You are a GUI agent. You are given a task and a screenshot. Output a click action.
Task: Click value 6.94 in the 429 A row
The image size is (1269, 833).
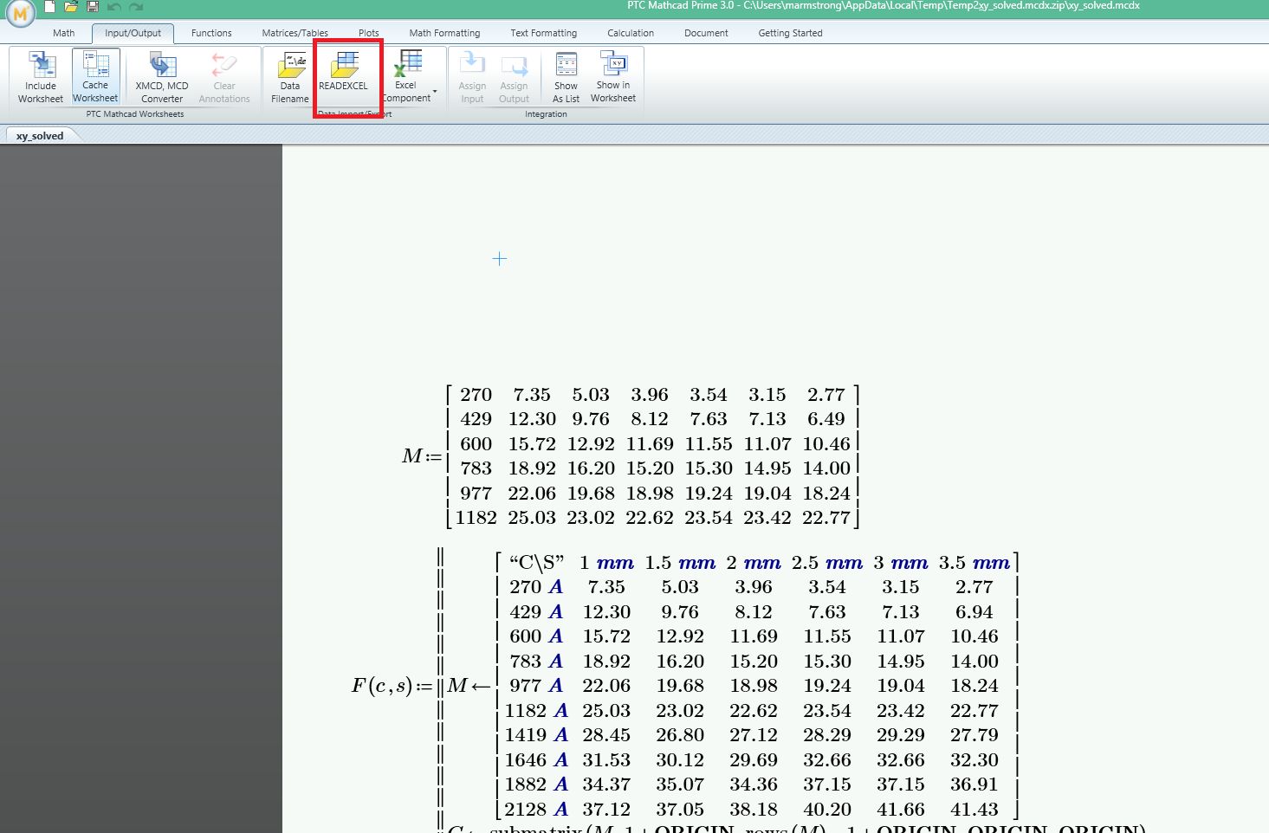tap(974, 612)
